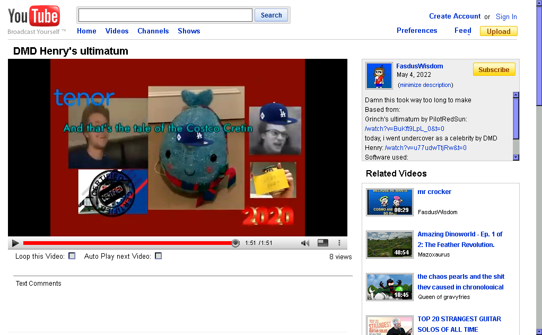Image resolution: width=542 pixels, height=335 pixels.
Task: Enable the Loop this Video checkbox
Action: pyautogui.click(x=72, y=256)
